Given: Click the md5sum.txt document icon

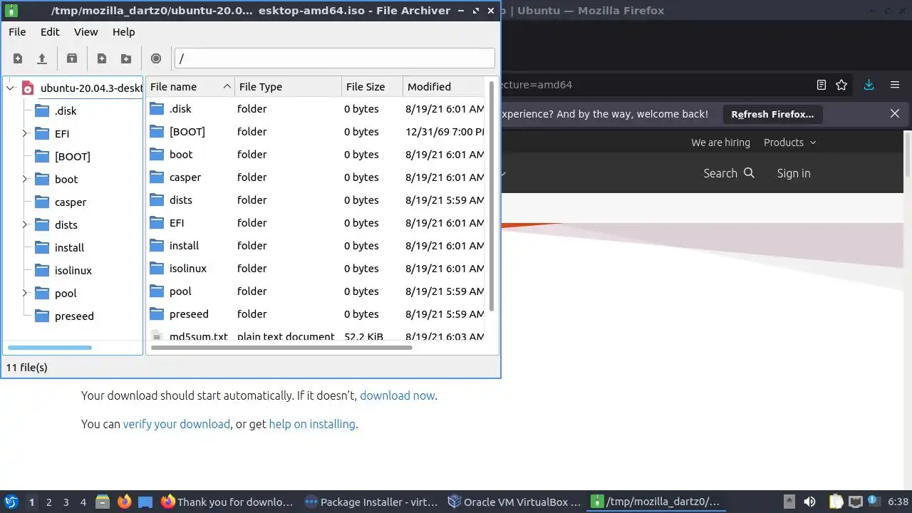Looking at the screenshot, I should [157, 336].
